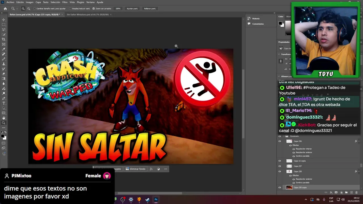The height and width of the screenshot is (204, 363).
Task: Open more options on contextual task bar
Action: click(x=166, y=169)
